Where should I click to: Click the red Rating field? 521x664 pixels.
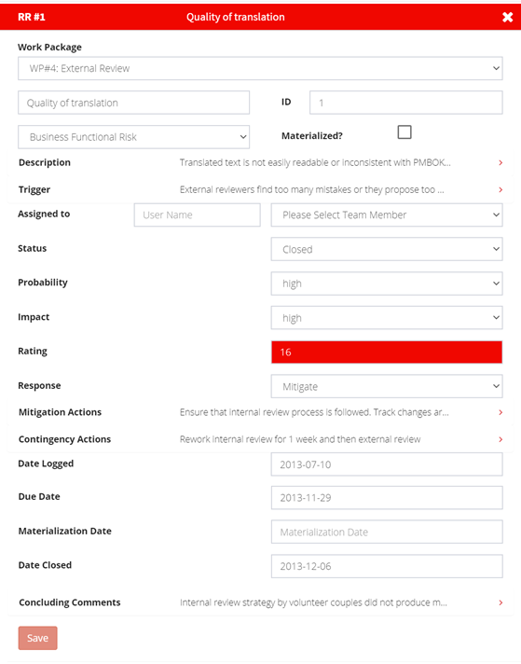click(x=387, y=352)
